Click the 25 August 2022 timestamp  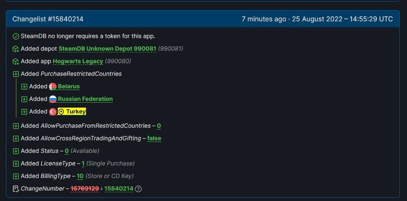coord(342,19)
